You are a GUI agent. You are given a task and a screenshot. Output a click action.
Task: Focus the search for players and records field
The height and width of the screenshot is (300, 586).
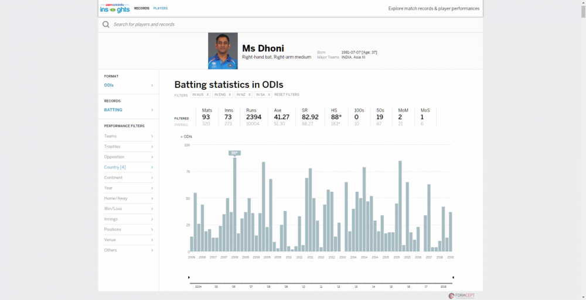point(291,24)
